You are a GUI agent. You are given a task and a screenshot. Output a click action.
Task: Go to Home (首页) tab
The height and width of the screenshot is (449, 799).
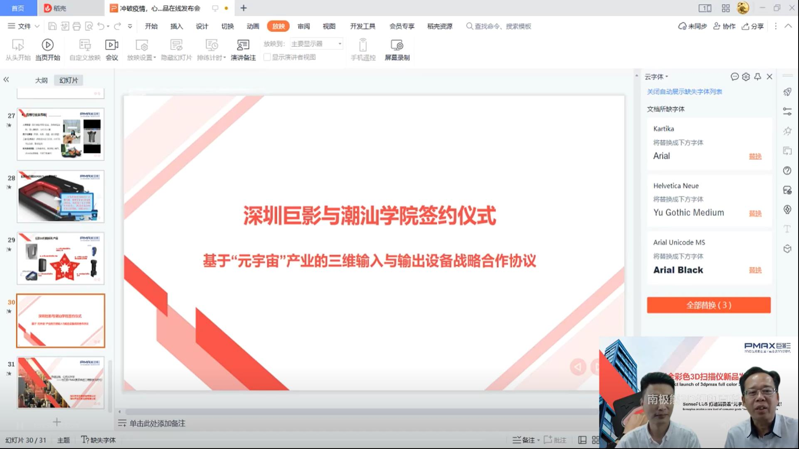coord(18,8)
